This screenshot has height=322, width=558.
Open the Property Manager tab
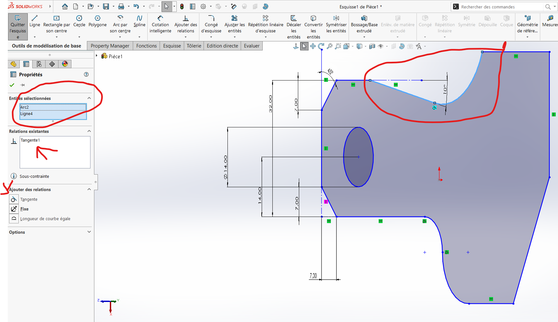[x=110, y=46]
